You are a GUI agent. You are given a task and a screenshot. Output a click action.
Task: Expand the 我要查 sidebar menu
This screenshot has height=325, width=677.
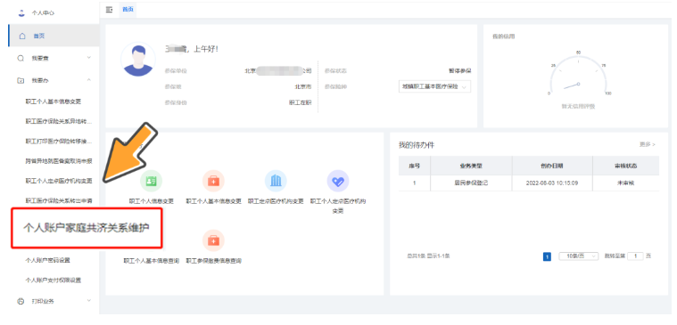[54, 58]
